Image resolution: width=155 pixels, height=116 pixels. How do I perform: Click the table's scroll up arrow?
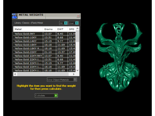77,28
